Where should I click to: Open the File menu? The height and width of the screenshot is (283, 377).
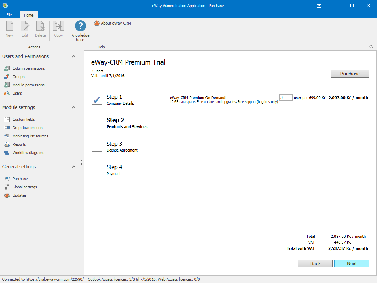click(x=9, y=15)
